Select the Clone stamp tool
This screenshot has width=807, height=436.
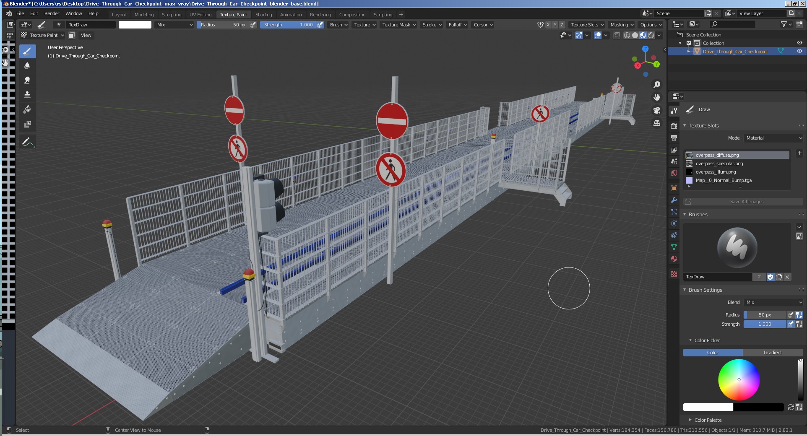pos(27,95)
